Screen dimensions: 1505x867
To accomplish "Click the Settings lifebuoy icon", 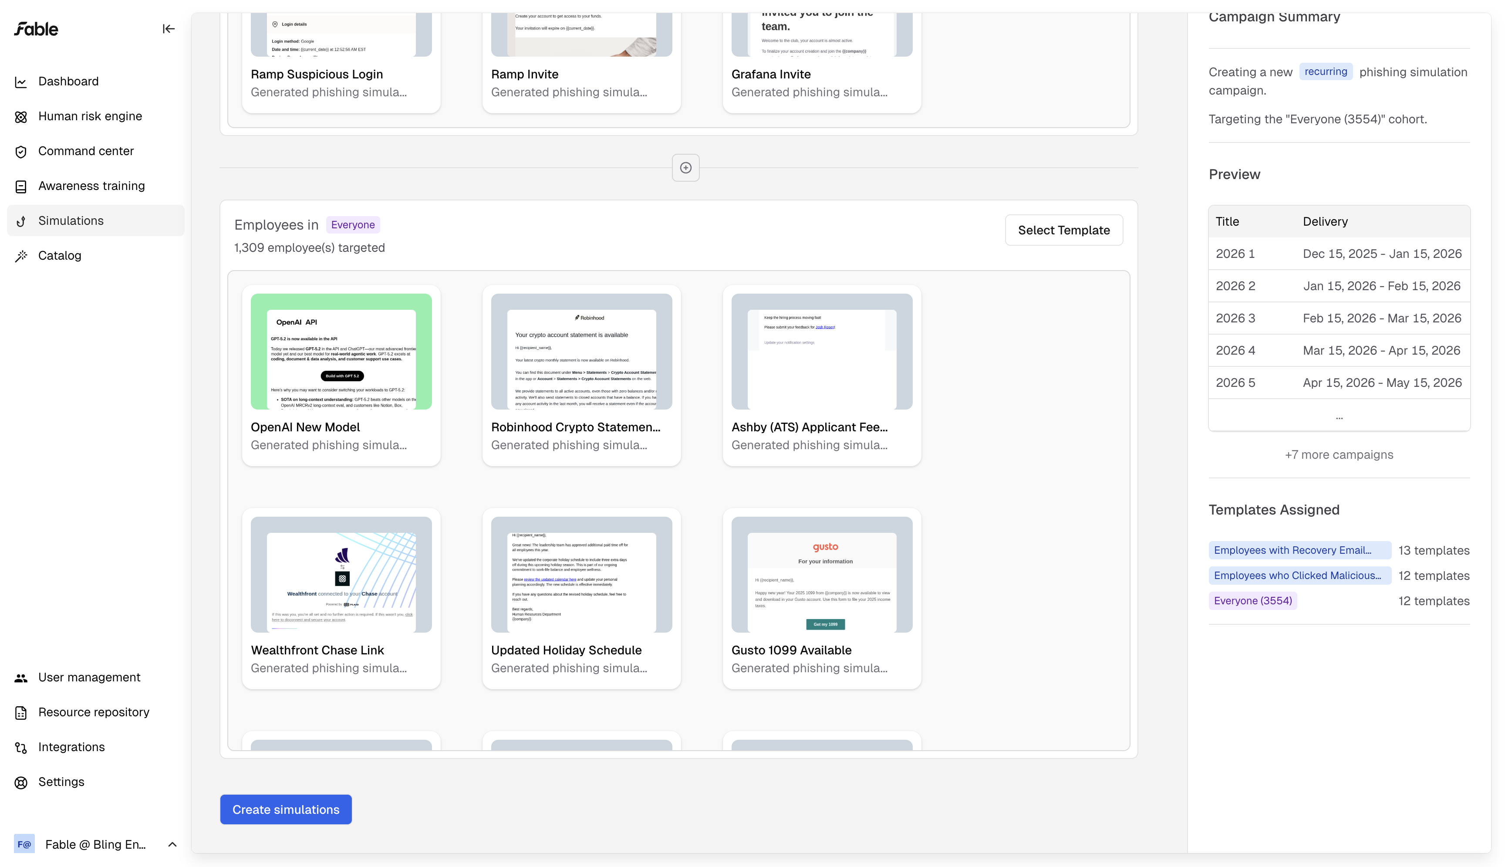I will [x=21, y=782].
